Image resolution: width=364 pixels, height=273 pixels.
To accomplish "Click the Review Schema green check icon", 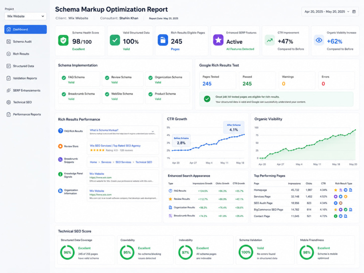I will tap(107, 78).
